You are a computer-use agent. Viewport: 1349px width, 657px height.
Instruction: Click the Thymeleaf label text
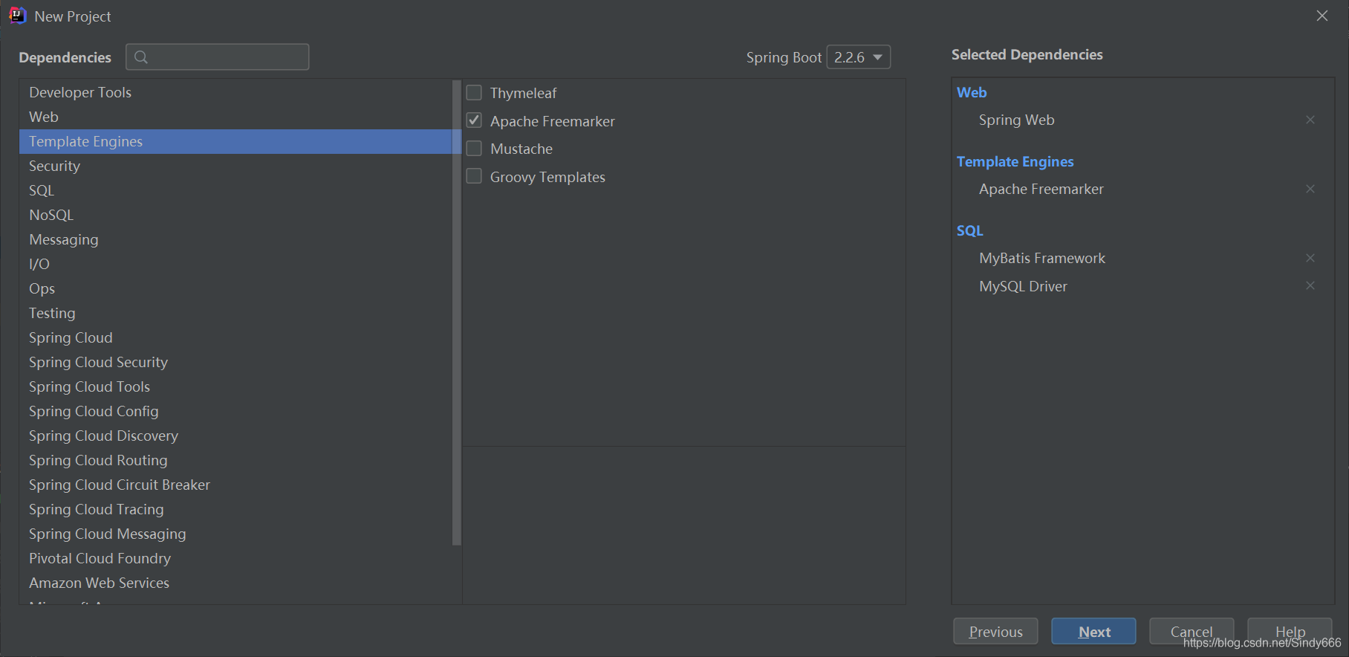click(523, 93)
